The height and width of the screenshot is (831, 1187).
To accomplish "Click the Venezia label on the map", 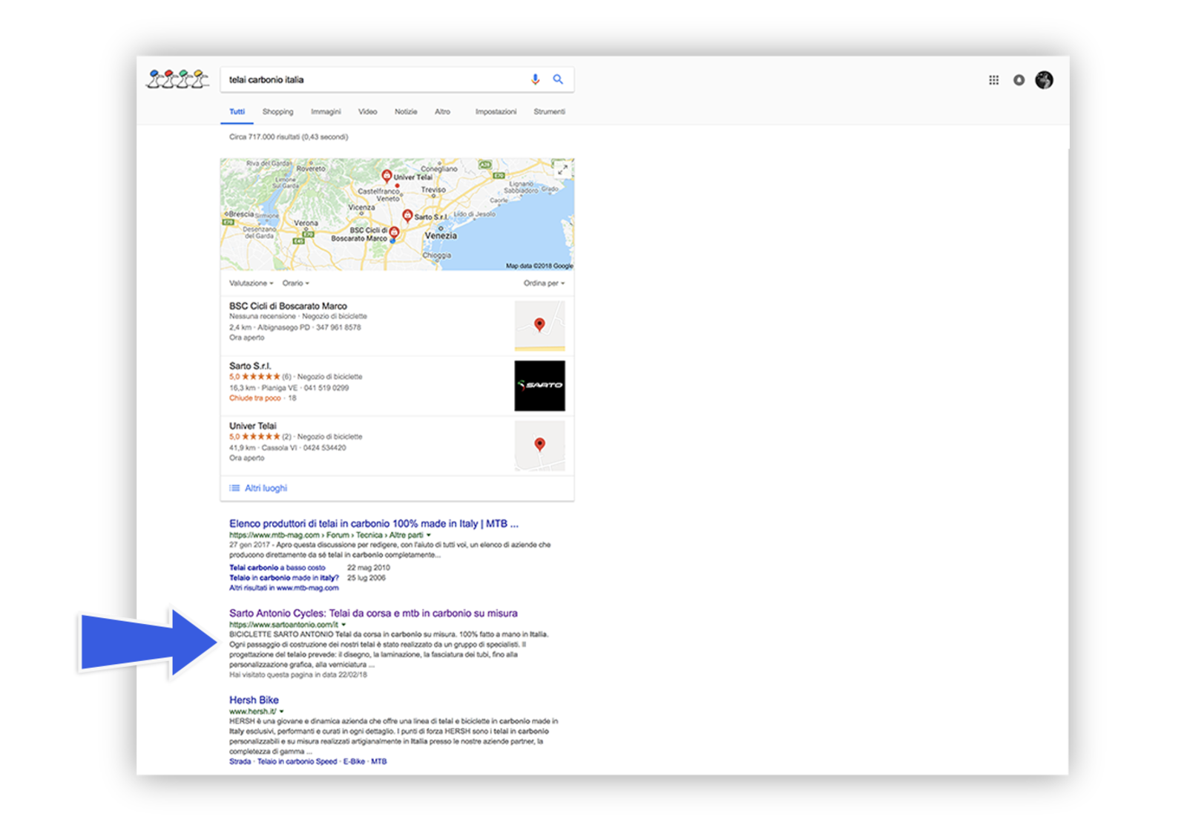I will [x=441, y=236].
